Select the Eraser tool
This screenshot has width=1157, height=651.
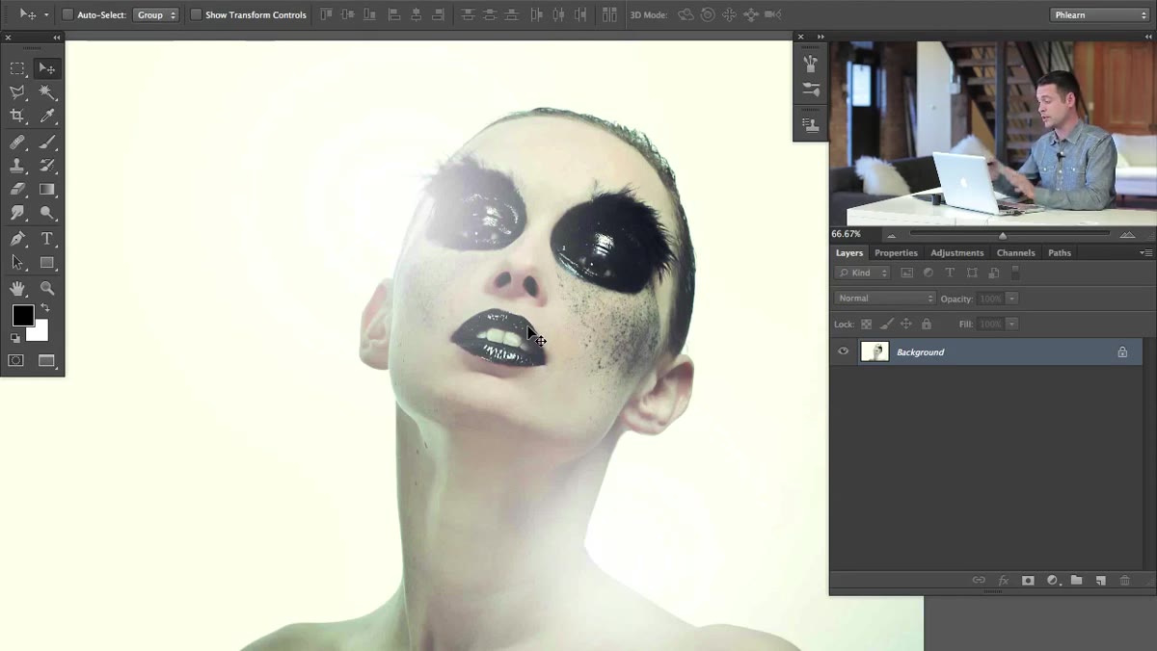pyautogui.click(x=17, y=190)
